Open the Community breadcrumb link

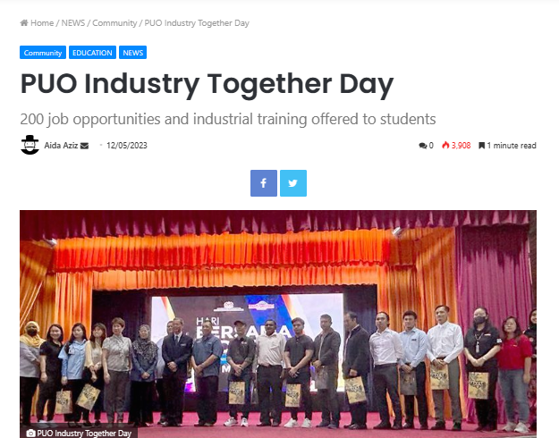[x=114, y=23]
